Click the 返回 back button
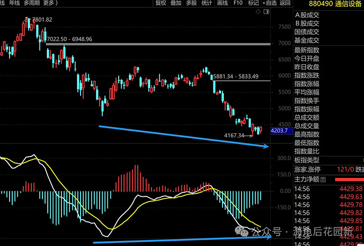This screenshot has width=364, height=246. (285, 3)
